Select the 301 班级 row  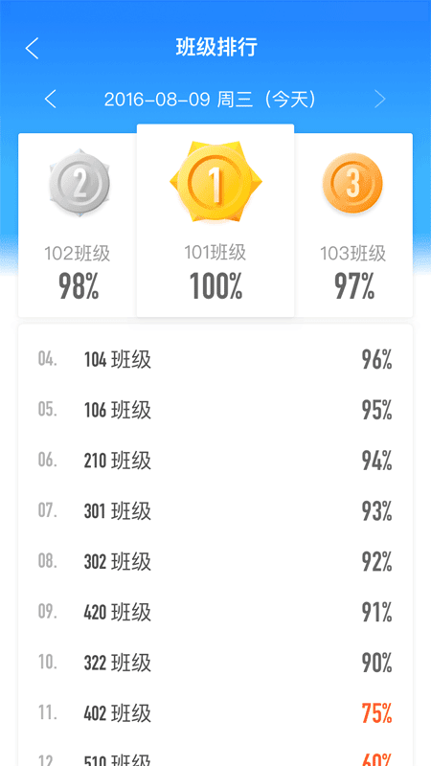point(215,511)
